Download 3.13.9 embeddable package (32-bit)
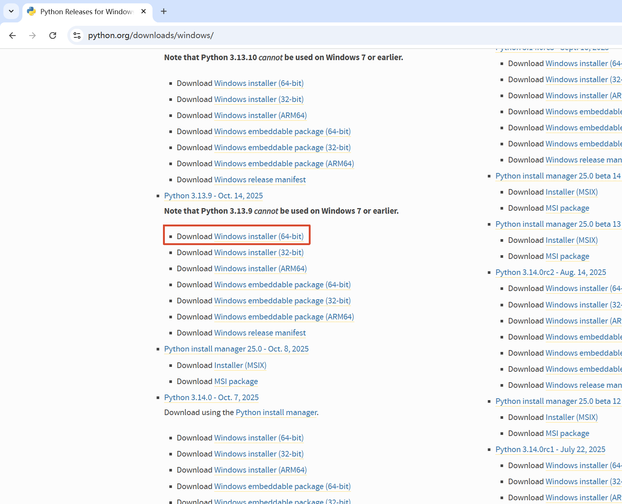The width and height of the screenshot is (622, 504). pos(282,301)
